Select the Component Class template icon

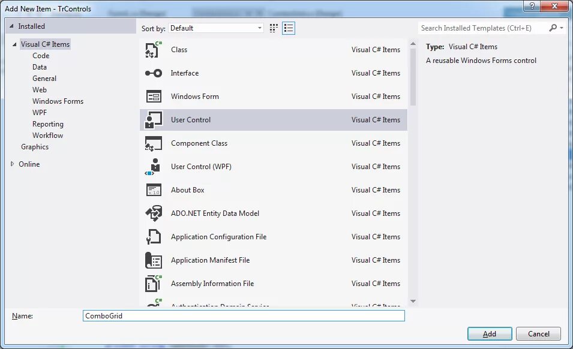[x=153, y=143]
